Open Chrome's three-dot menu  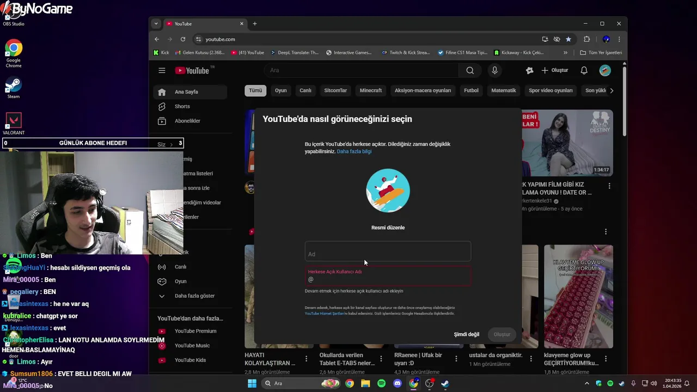[x=619, y=39]
